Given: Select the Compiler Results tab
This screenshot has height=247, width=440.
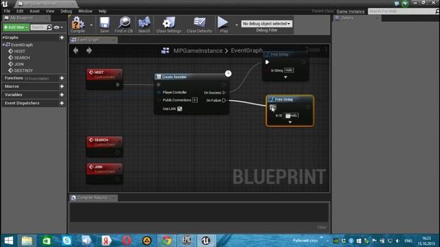Looking at the screenshot, I should (x=93, y=198).
